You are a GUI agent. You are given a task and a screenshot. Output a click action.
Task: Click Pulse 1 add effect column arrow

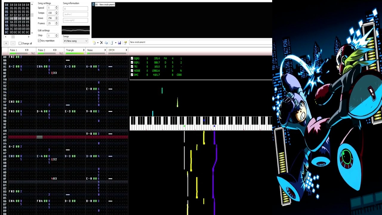28,50
